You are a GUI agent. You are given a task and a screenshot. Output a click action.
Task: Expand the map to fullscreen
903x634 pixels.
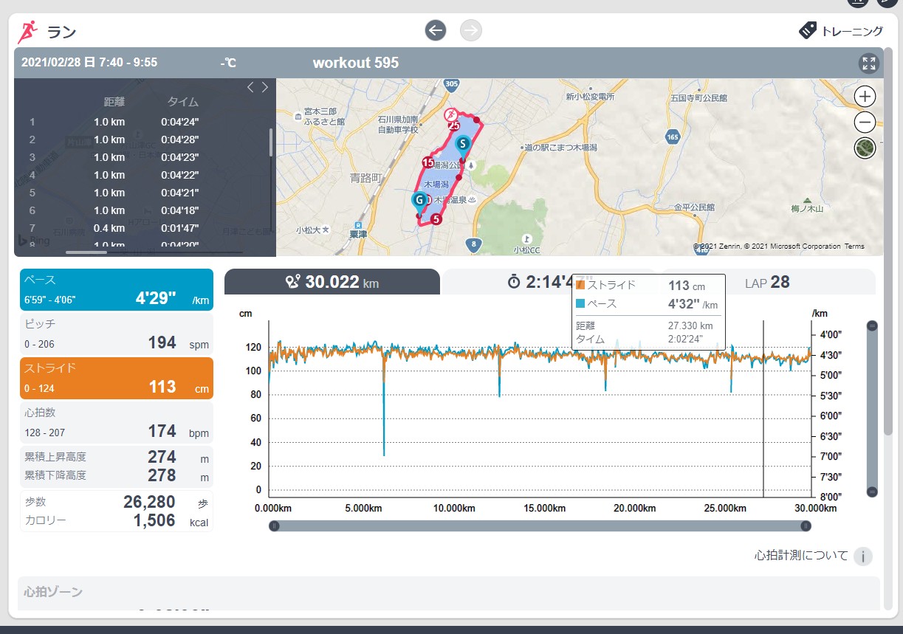click(x=869, y=63)
